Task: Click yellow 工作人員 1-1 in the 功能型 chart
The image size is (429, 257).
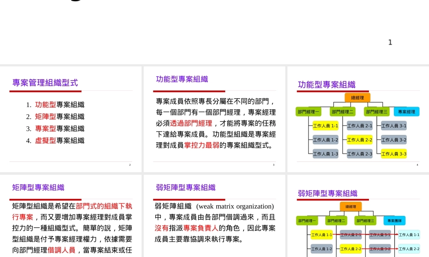Action: (x=326, y=126)
